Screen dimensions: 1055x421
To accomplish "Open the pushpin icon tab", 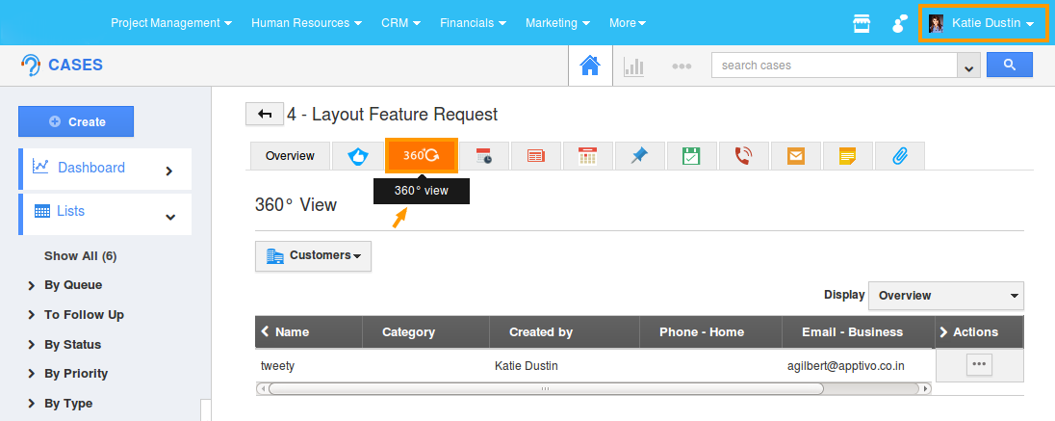I will click(639, 156).
